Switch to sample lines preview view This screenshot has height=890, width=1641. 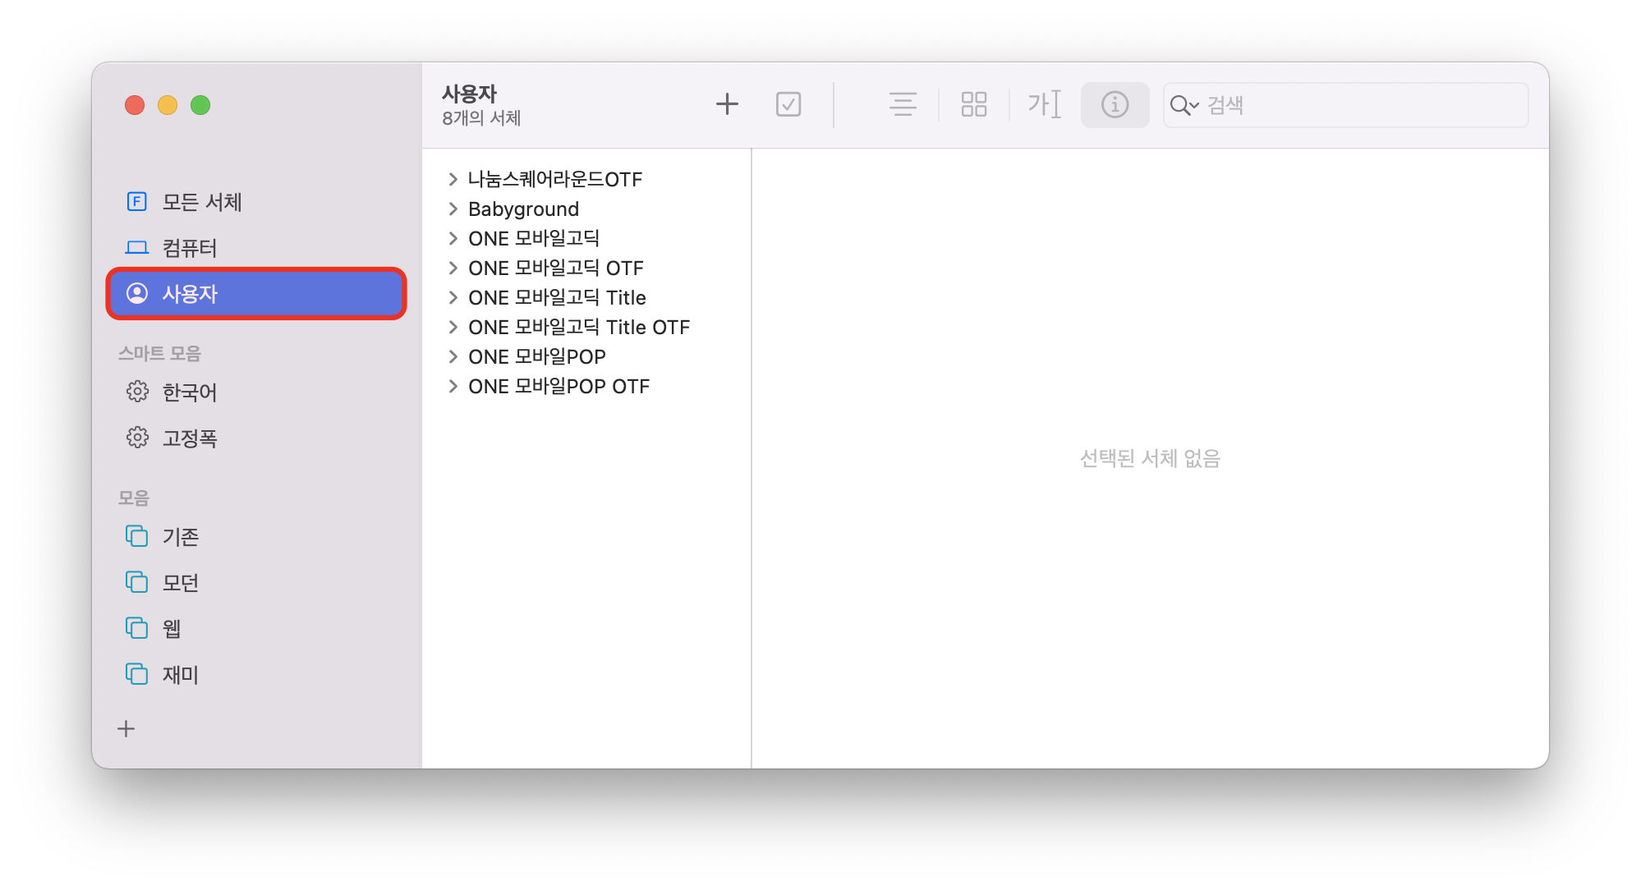pyautogui.click(x=903, y=104)
